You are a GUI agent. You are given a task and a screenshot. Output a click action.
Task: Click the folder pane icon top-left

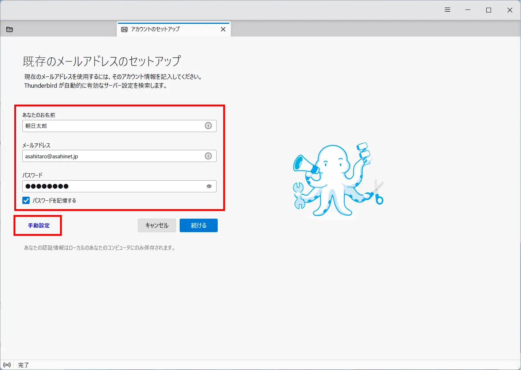[9, 29]
